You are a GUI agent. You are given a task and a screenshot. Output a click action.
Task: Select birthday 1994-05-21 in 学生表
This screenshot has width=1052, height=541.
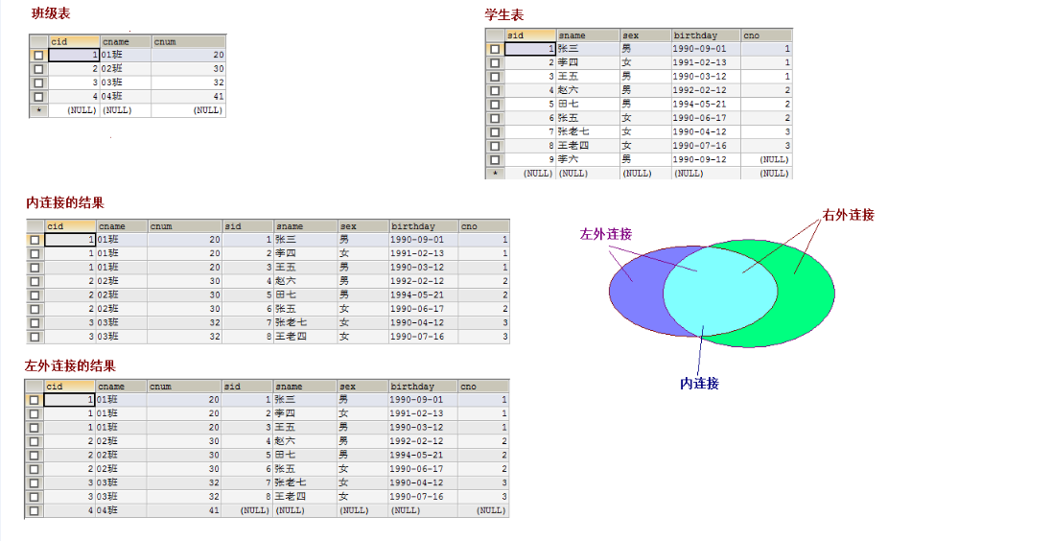tap(706, 104)
